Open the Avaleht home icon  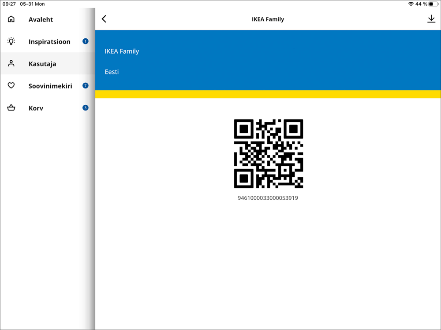coord(11,19)
